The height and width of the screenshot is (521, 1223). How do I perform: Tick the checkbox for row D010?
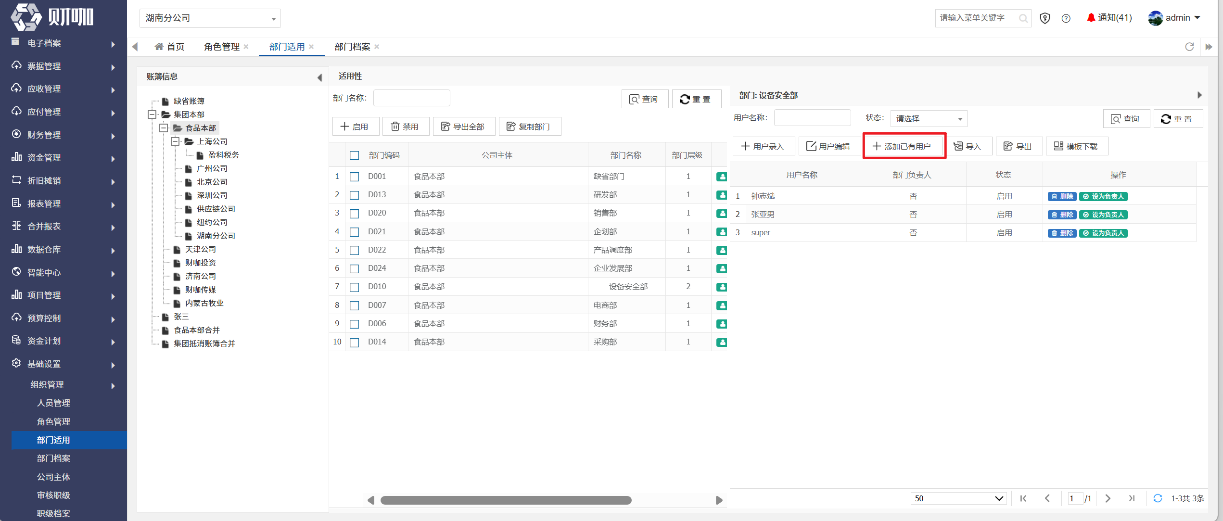click(355, 287)
